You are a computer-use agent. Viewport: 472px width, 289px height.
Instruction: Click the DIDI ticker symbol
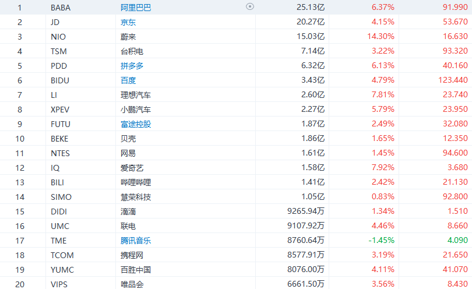[59, 212]
